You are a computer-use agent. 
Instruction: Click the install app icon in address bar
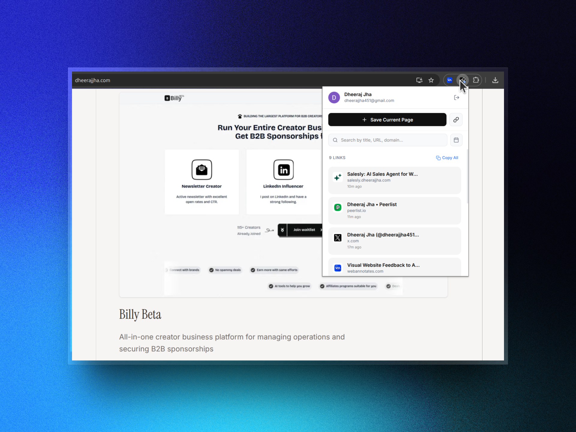tap(419, 80)
